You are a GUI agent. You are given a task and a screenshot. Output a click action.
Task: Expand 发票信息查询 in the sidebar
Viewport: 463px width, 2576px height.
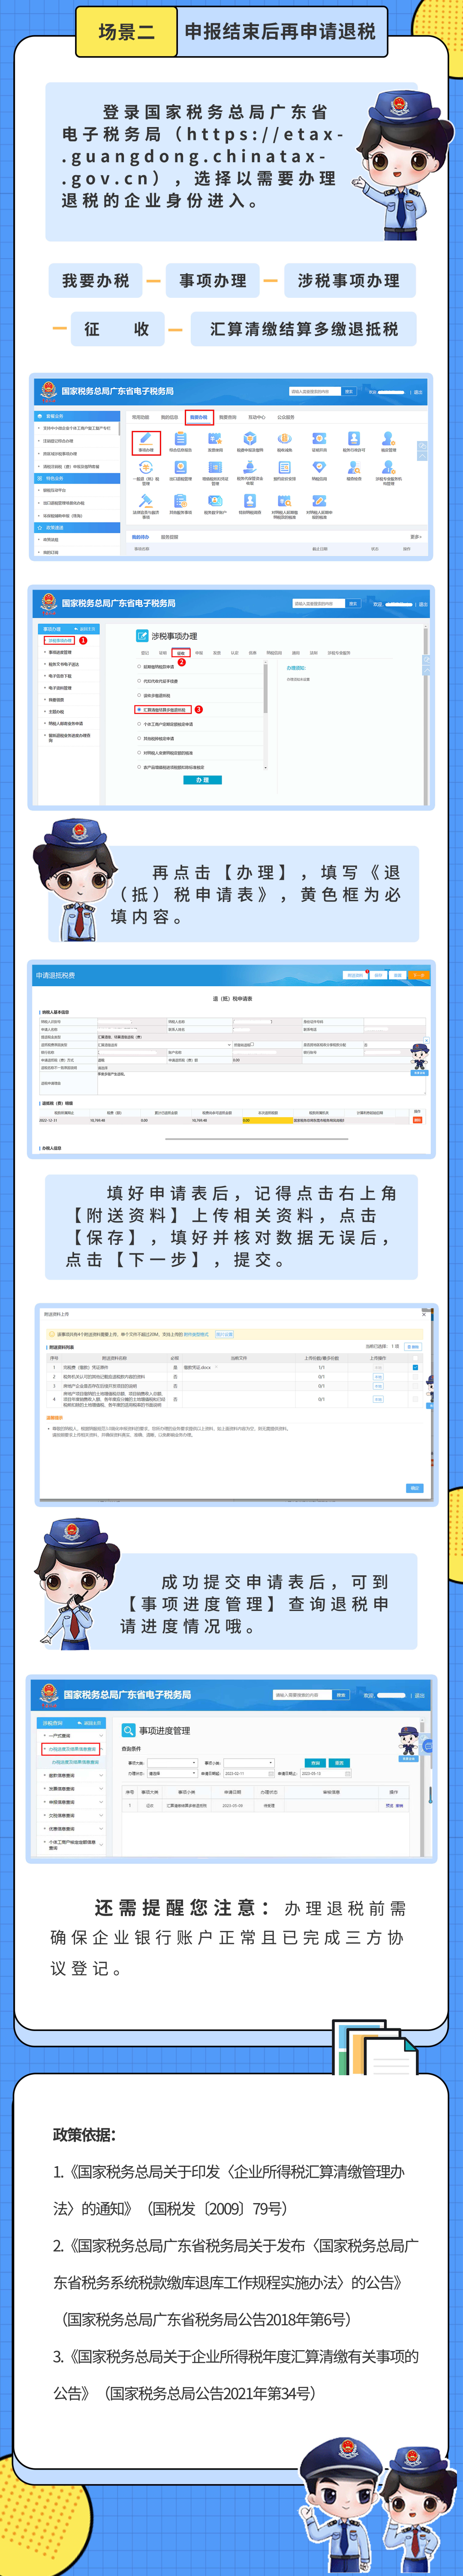point(72,1789)
